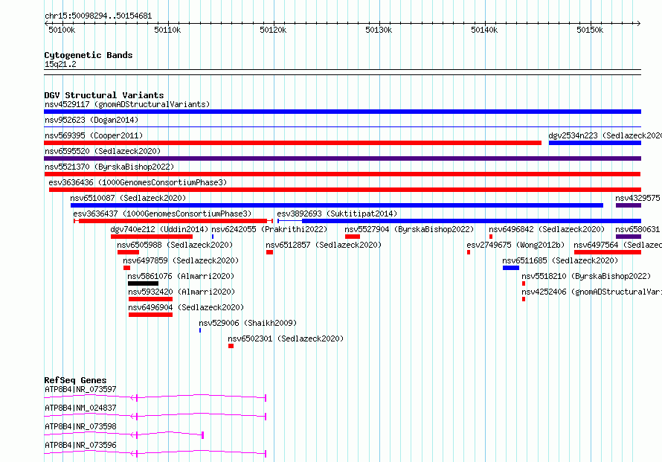Click the nsv4529117 gnomAD variant label
662x462 pixels.
pos(127,104)
